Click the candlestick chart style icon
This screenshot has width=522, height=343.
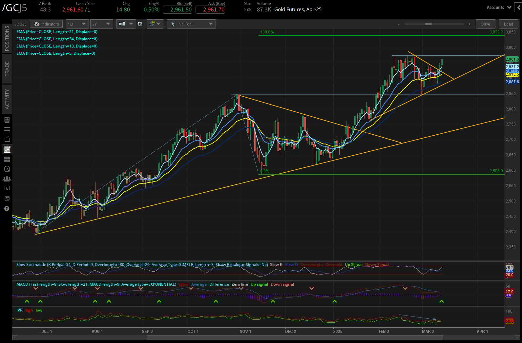coord(122,24)
